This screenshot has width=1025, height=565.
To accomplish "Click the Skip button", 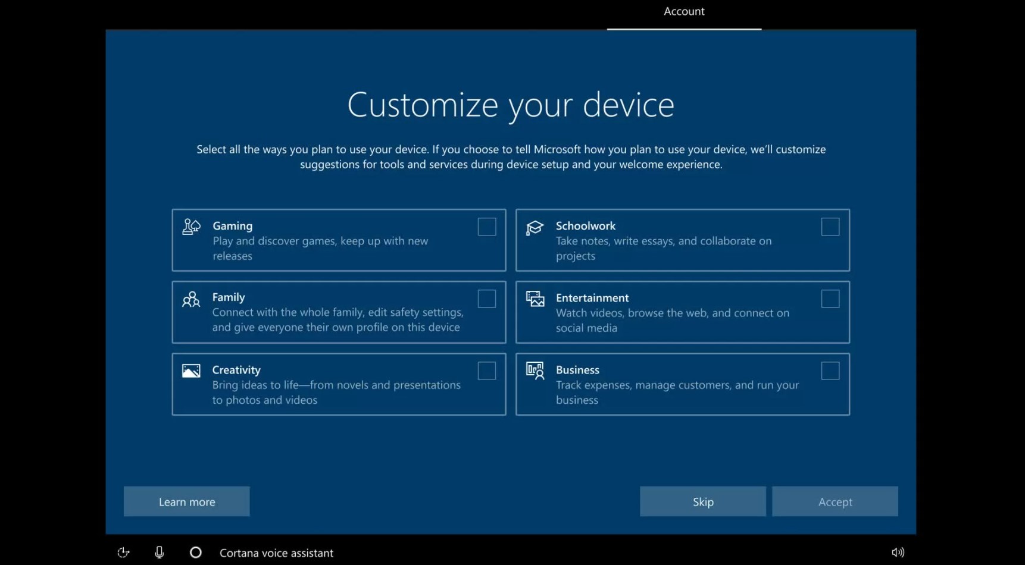I will pos(703,501).
